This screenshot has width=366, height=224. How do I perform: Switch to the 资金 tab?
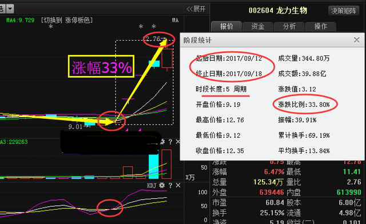click(x=258, y=26)
